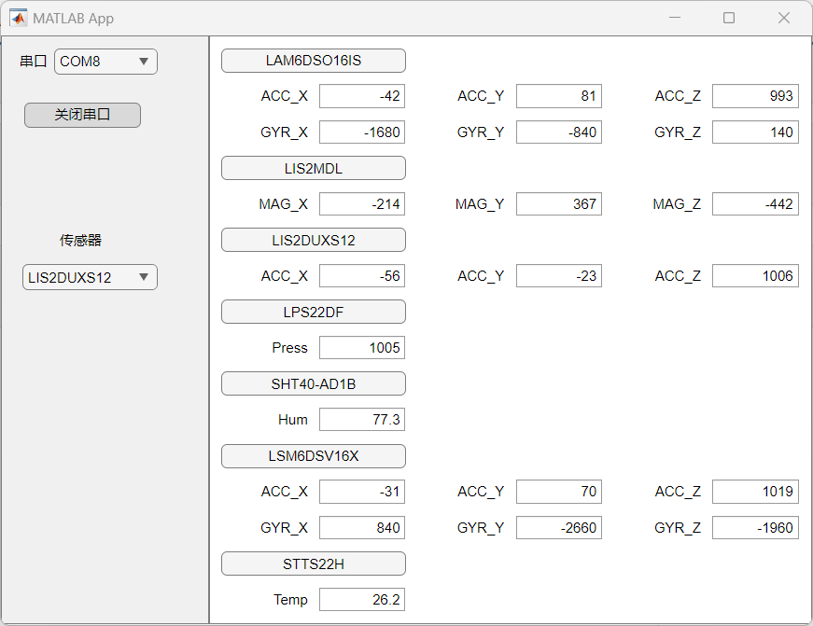This screenshot has width=813, height=626.
Task: Select the Hum field showing 77.3
Action: [362, 420]
